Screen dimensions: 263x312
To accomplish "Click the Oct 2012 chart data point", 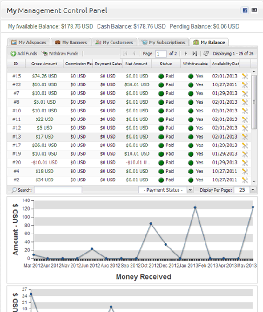I will click(x=151, y=224).
